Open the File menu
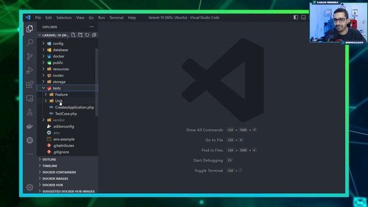 point(38,18)
